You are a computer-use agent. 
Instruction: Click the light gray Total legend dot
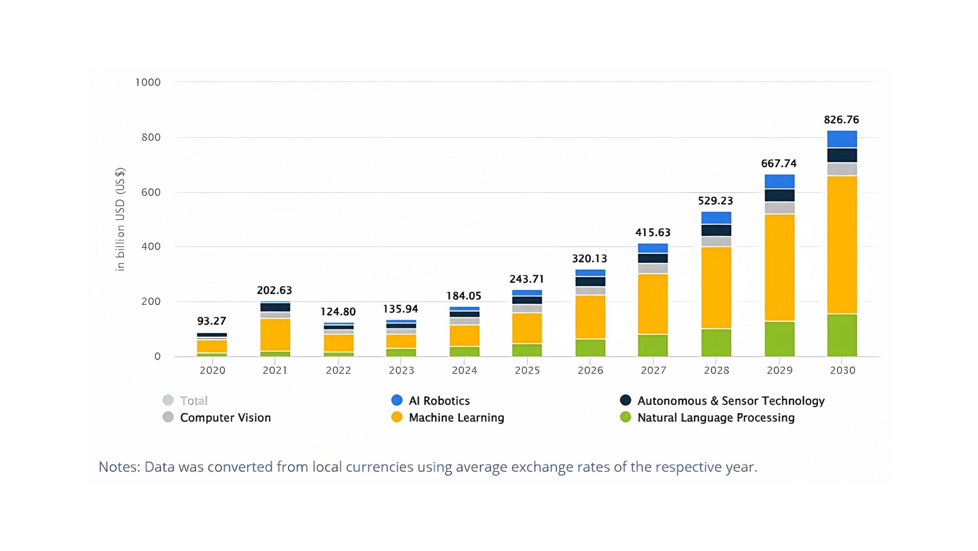(168, 400)
